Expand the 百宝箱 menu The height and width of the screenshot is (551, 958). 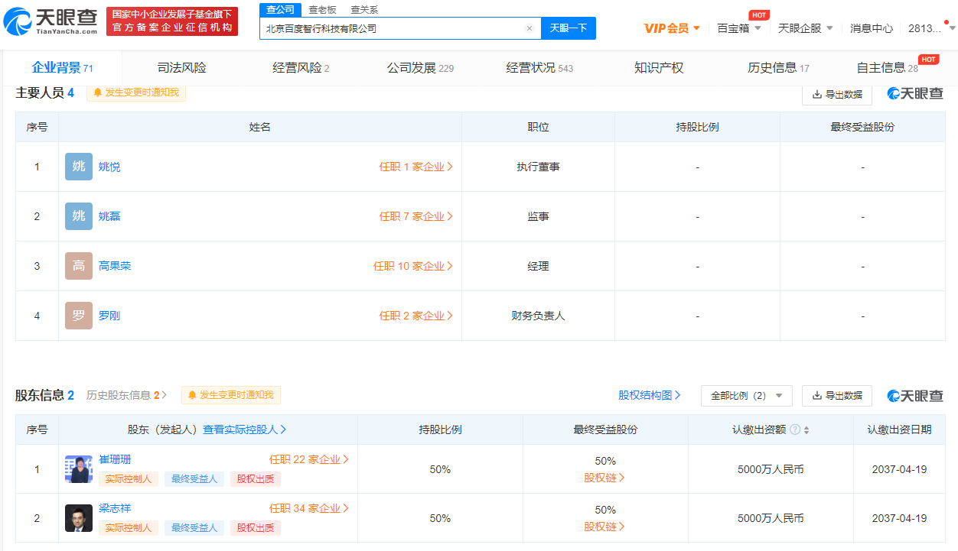pos(739,28)
